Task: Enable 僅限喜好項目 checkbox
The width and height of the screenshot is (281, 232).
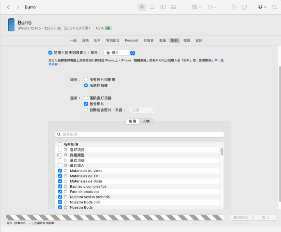Action: pyautogui.click(x=86, y=98)
